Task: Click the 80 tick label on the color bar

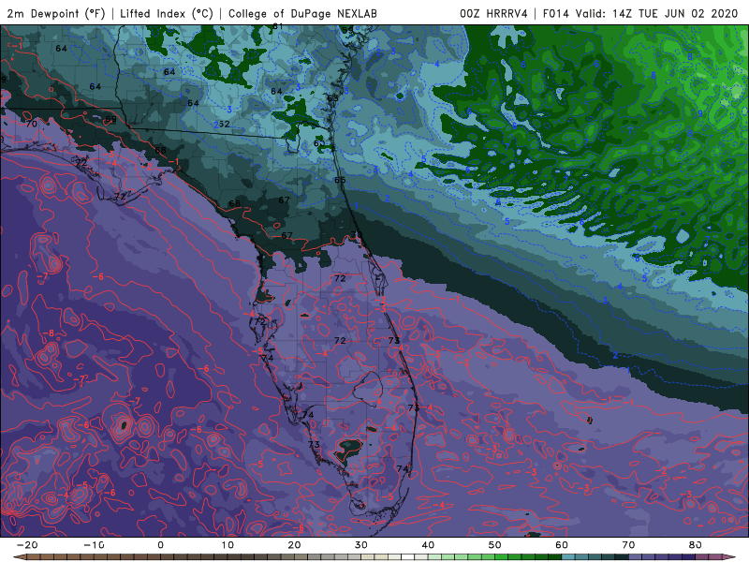Action: click(696, 545)
